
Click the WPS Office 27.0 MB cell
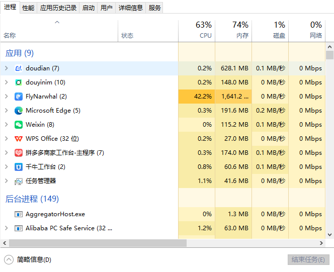(x=233, y=139)
